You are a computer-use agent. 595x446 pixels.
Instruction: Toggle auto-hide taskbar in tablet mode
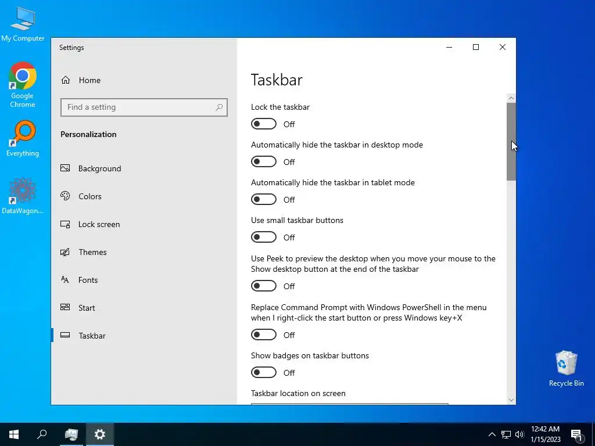click(x=264, y=200)
